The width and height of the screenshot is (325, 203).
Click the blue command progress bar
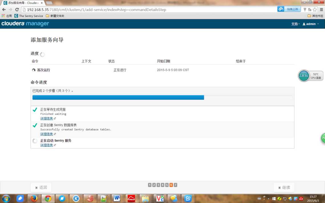118,97
